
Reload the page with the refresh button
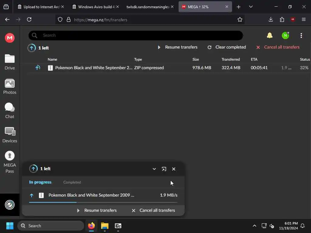29,19
